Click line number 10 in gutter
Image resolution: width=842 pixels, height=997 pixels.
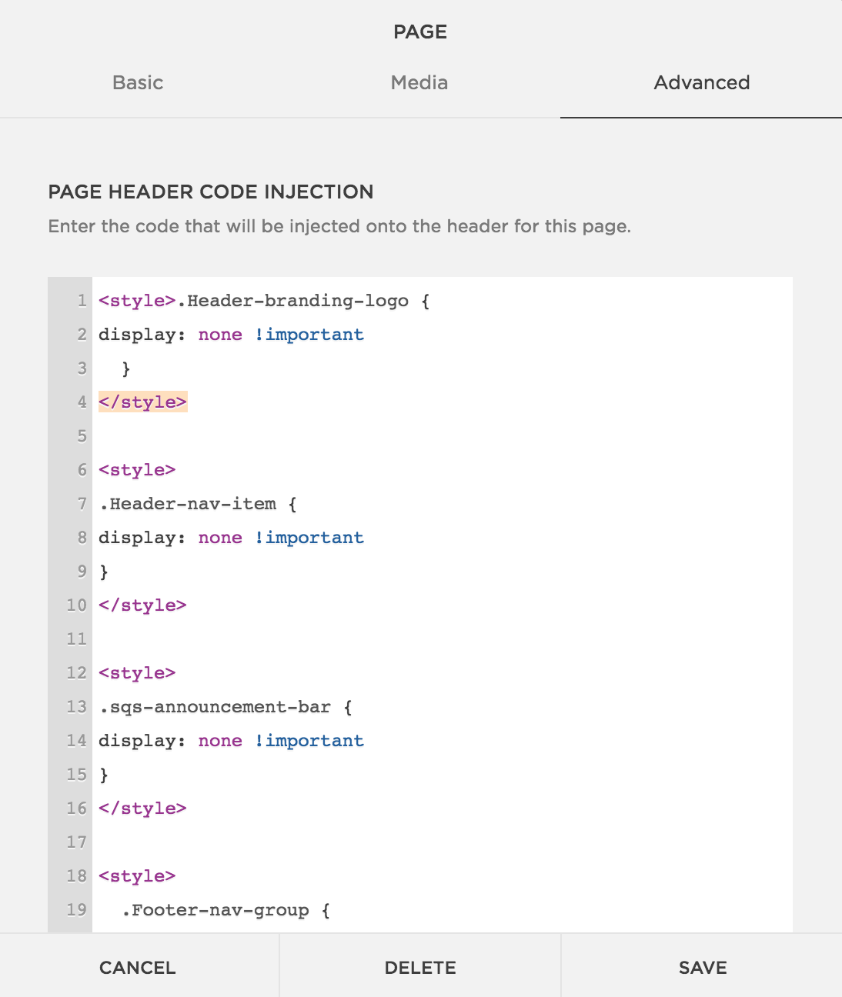pos(76,605)
